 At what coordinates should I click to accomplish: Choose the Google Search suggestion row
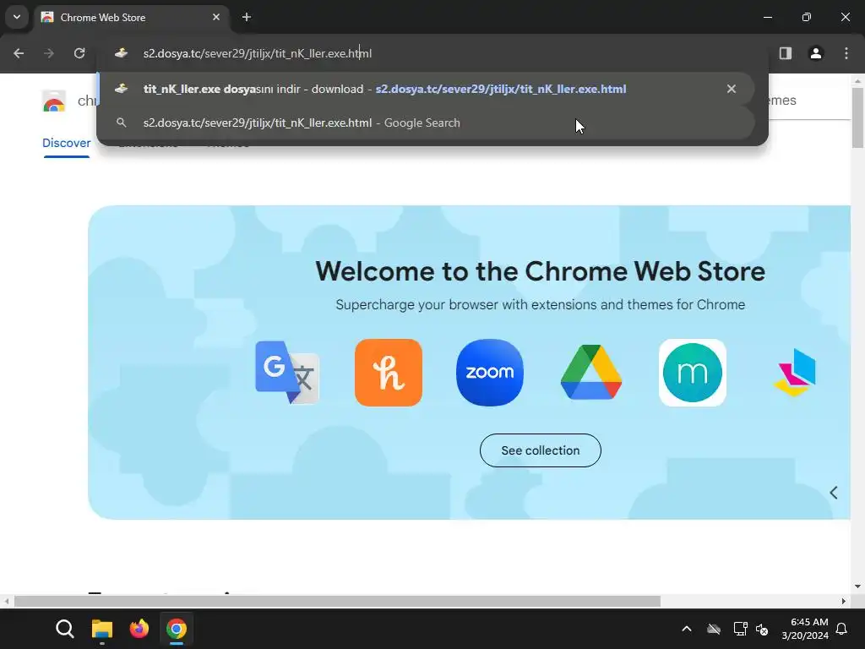coord(426,123)
